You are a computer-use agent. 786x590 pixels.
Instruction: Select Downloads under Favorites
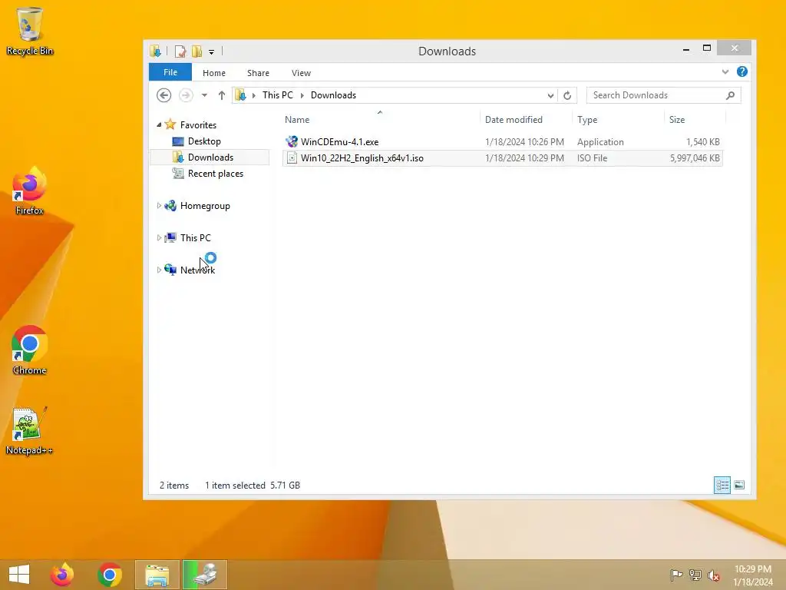[210, 157]
